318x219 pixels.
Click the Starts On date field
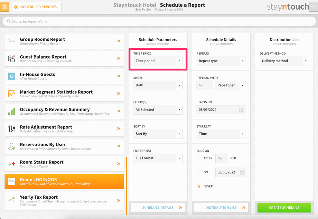221,109
